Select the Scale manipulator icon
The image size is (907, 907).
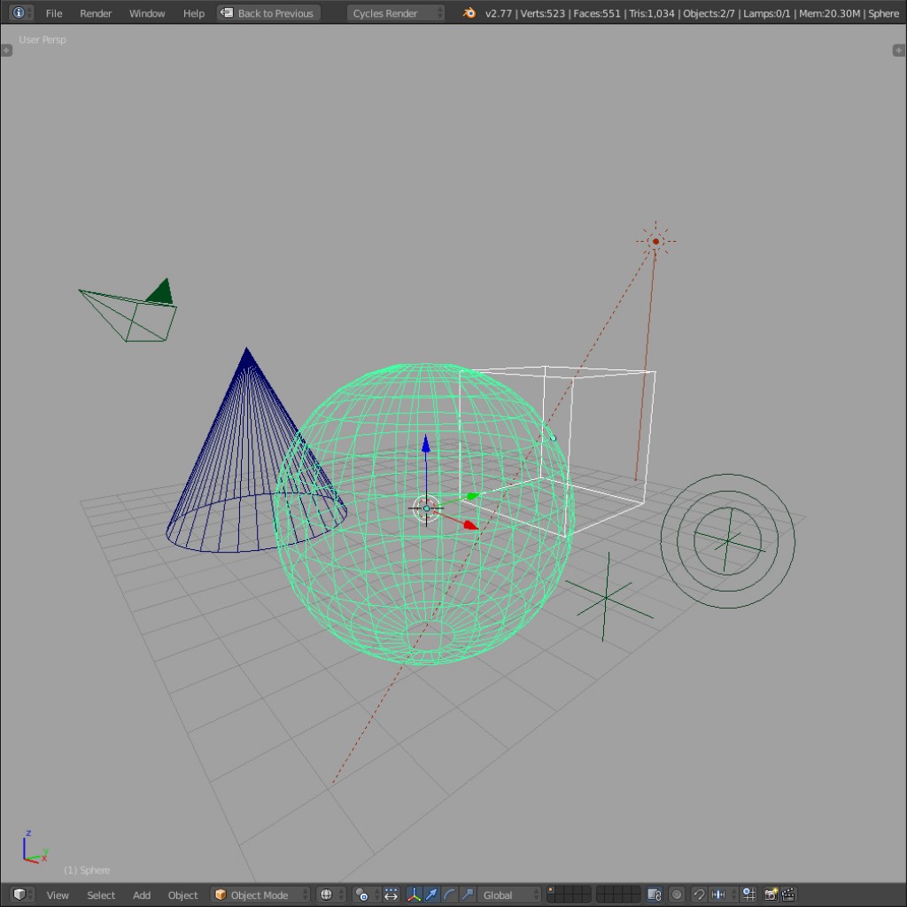click(467, 895)
